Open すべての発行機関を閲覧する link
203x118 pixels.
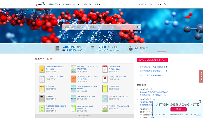(154, 75)
